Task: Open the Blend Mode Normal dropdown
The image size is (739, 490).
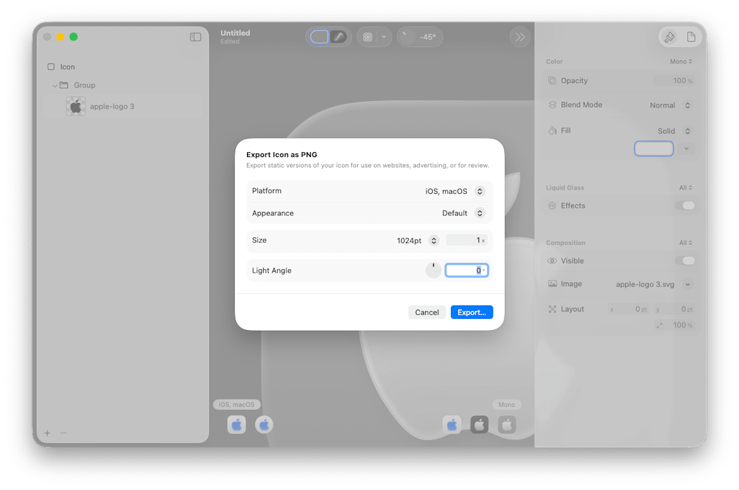Action: (670, 105)
